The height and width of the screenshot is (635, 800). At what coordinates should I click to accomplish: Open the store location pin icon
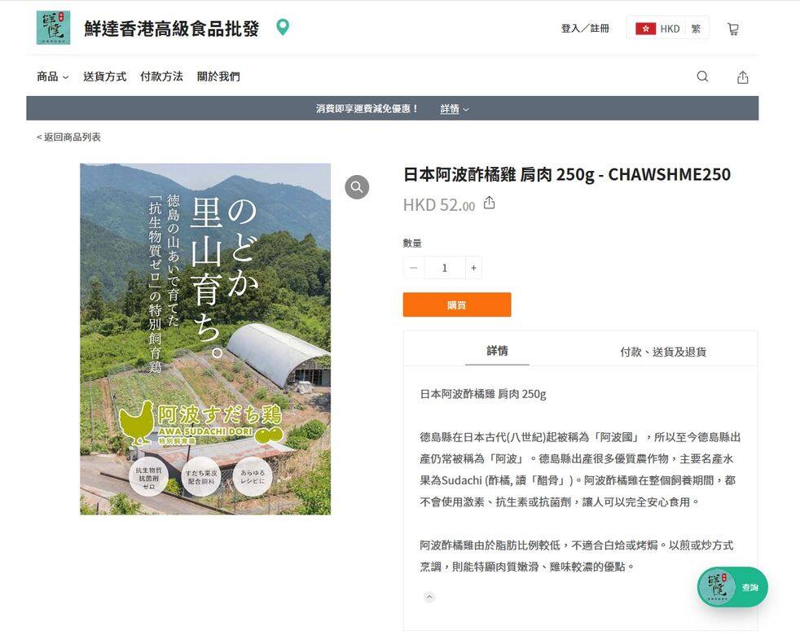[283, 27]
